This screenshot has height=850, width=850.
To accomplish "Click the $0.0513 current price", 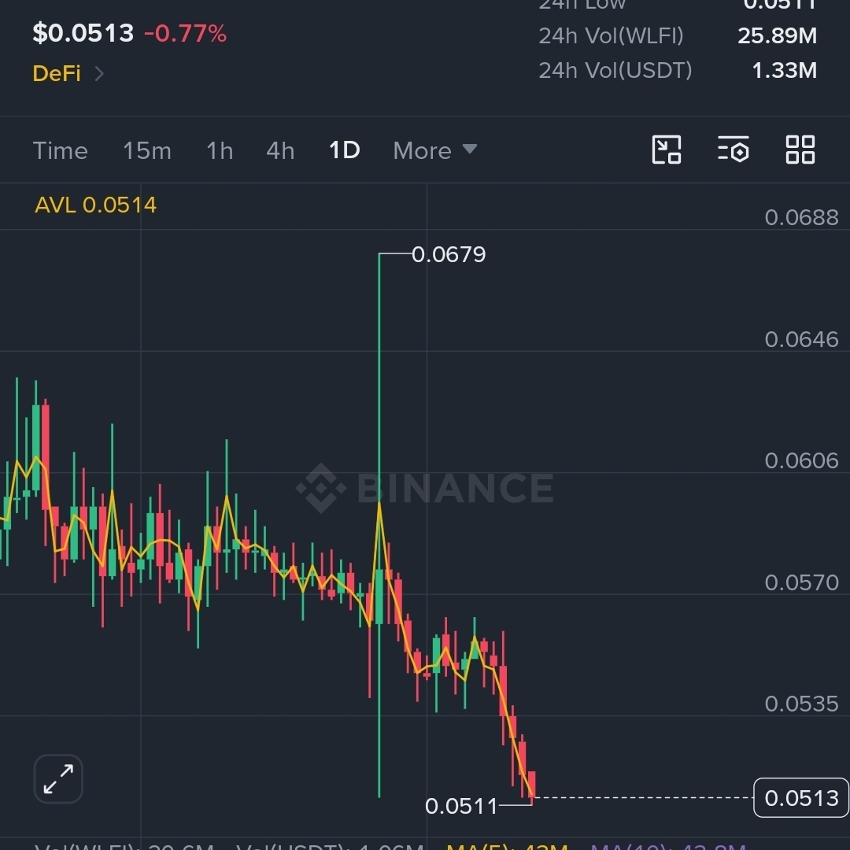I will click(83, 33).
